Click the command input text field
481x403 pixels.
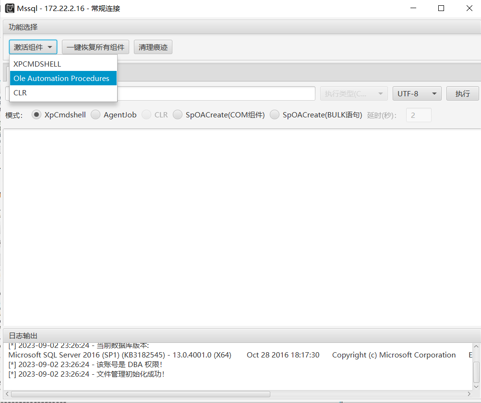pos(216,93)
